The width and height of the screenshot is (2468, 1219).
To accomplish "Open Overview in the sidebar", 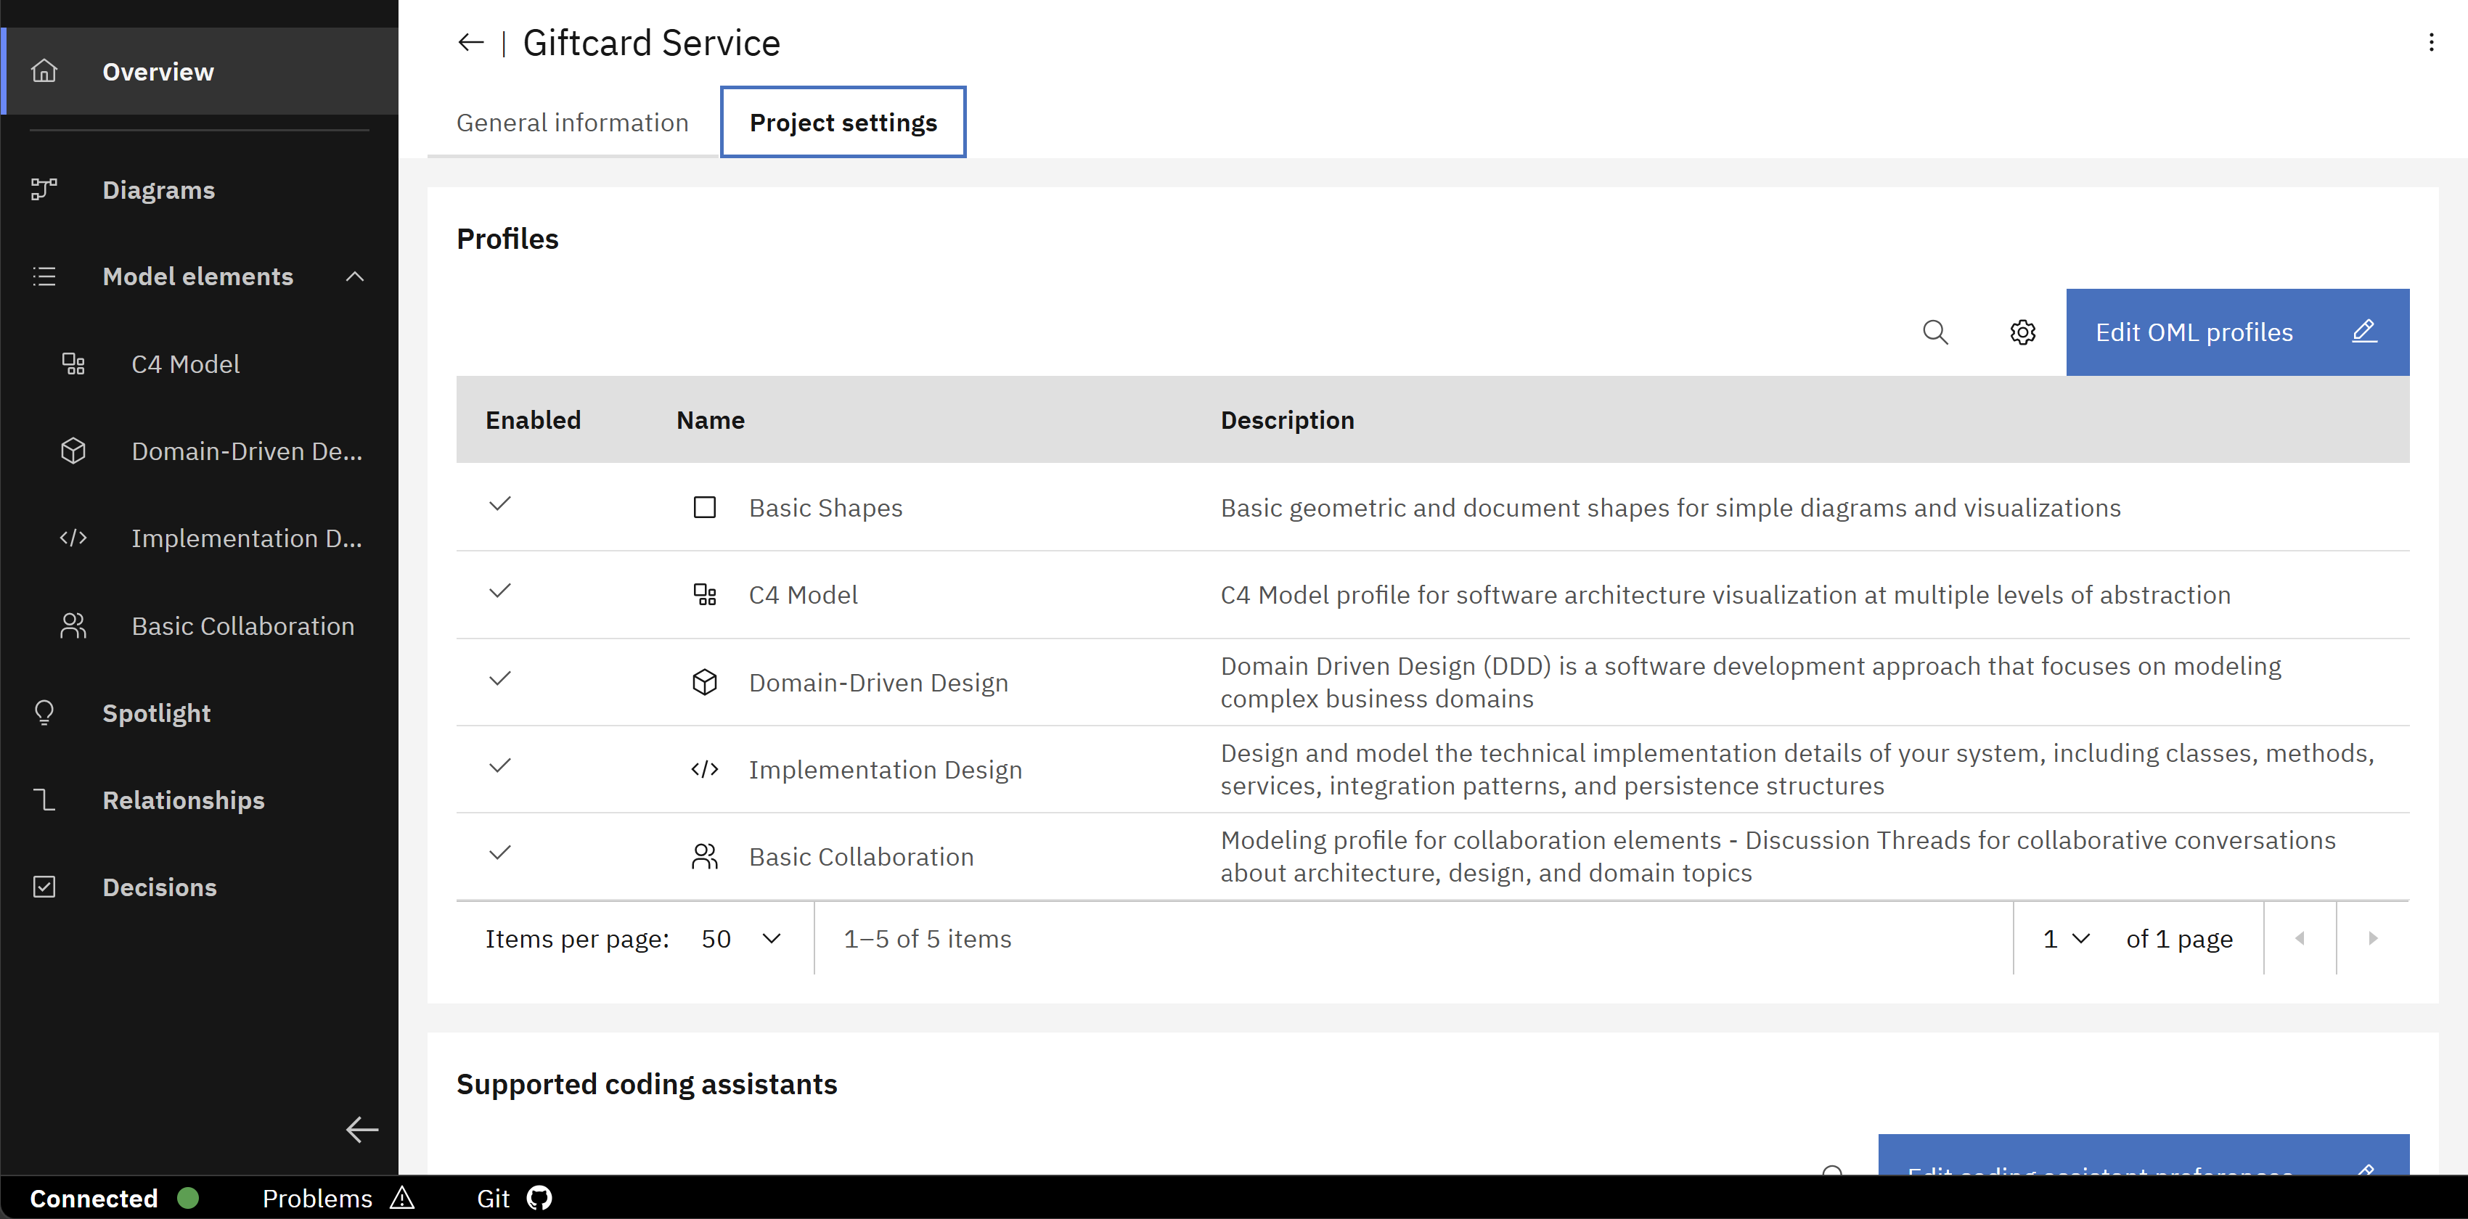I will [x=200, y=72].
